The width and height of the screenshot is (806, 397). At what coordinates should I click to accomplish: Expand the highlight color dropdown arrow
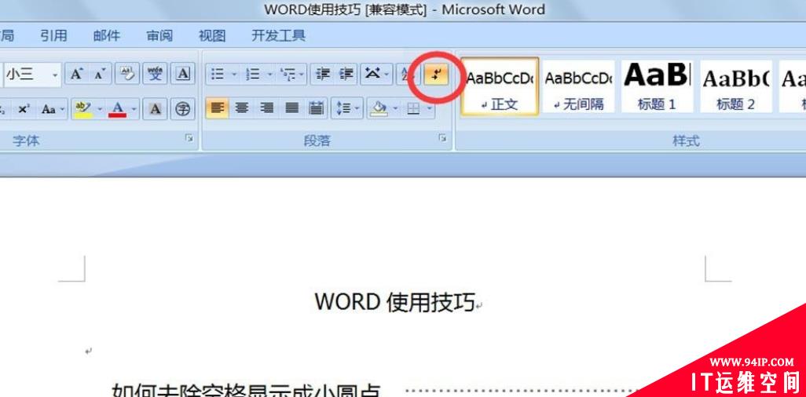coord(100,109)
